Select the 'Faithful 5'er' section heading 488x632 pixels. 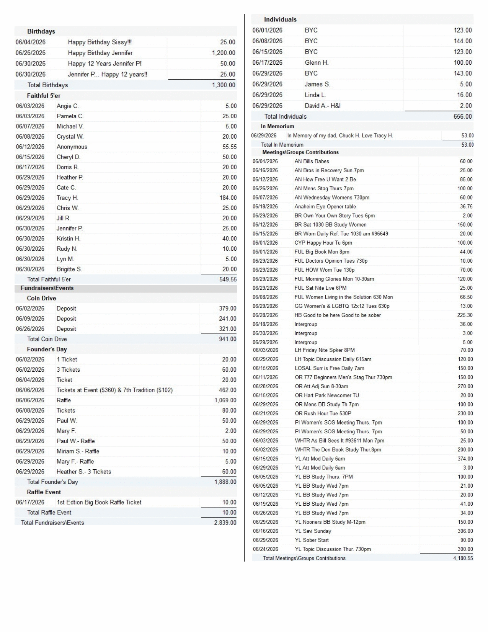pos(44,96)
